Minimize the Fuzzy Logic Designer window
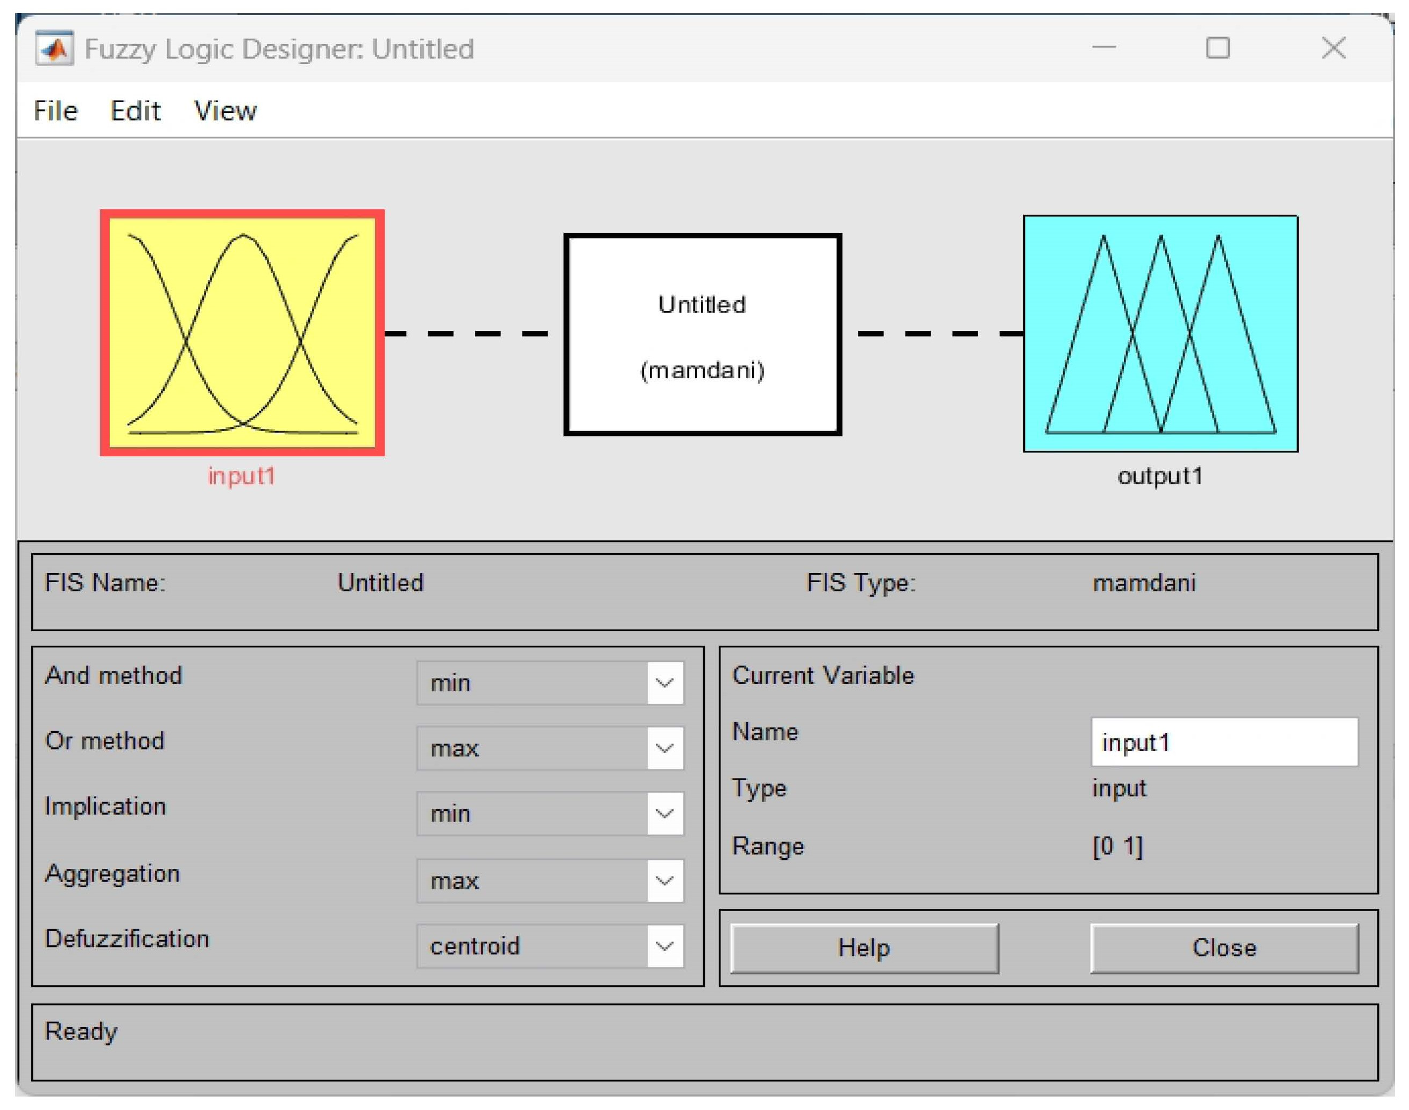This screenshot has height=1110, width=1409. [x=1103, y=48]
